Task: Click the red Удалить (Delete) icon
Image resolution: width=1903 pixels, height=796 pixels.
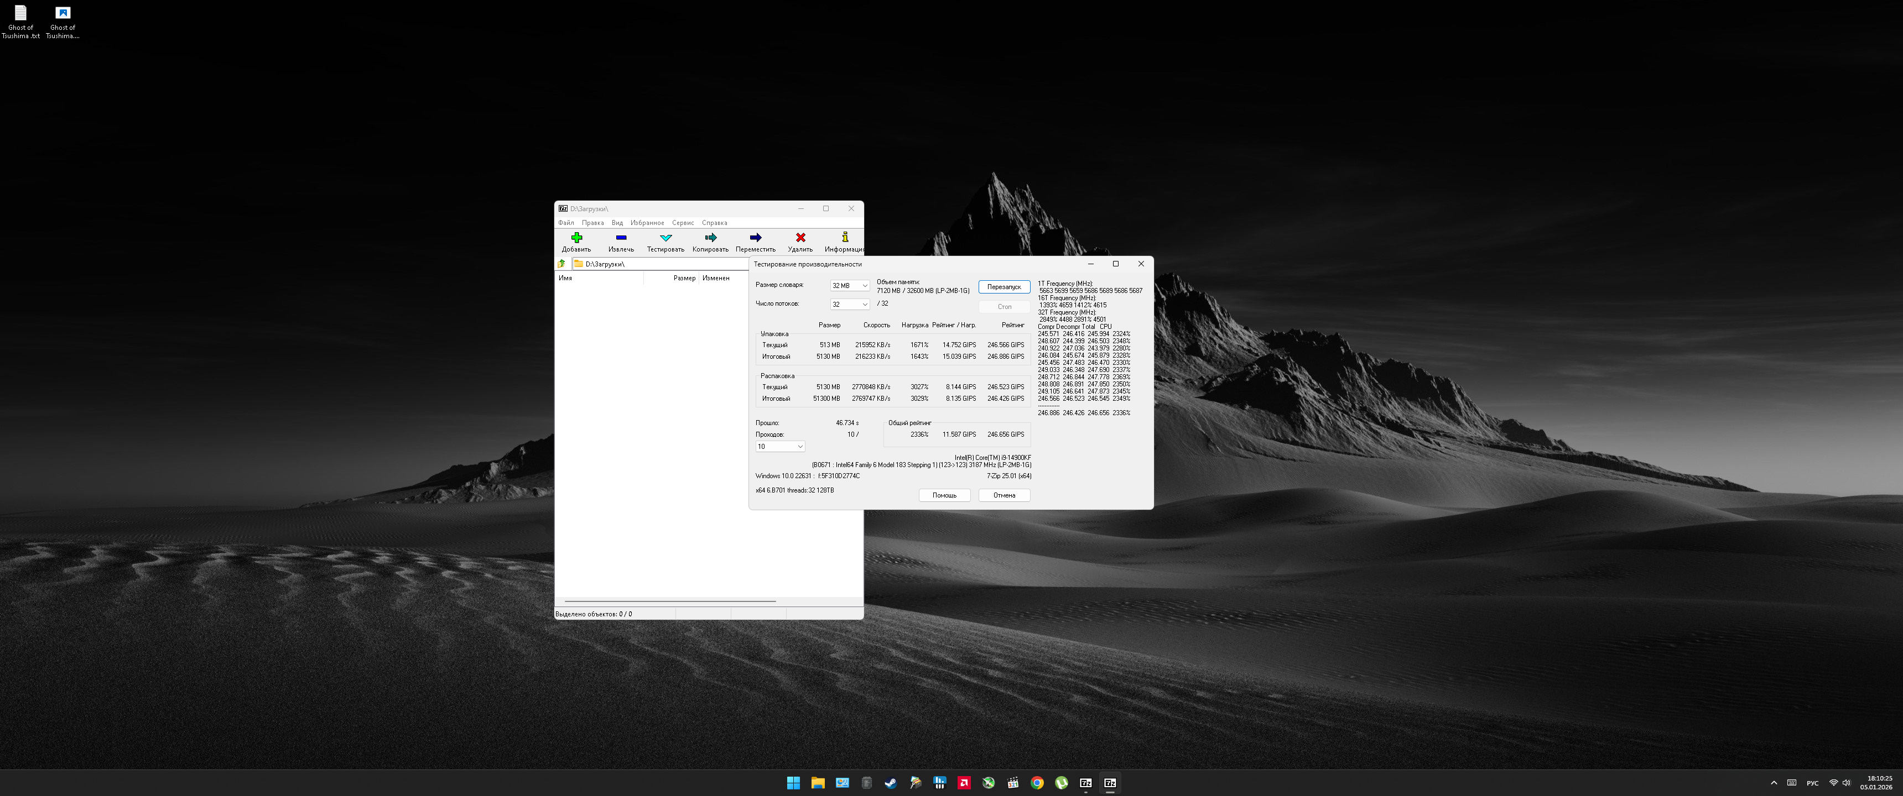Action: click(800, 238)
